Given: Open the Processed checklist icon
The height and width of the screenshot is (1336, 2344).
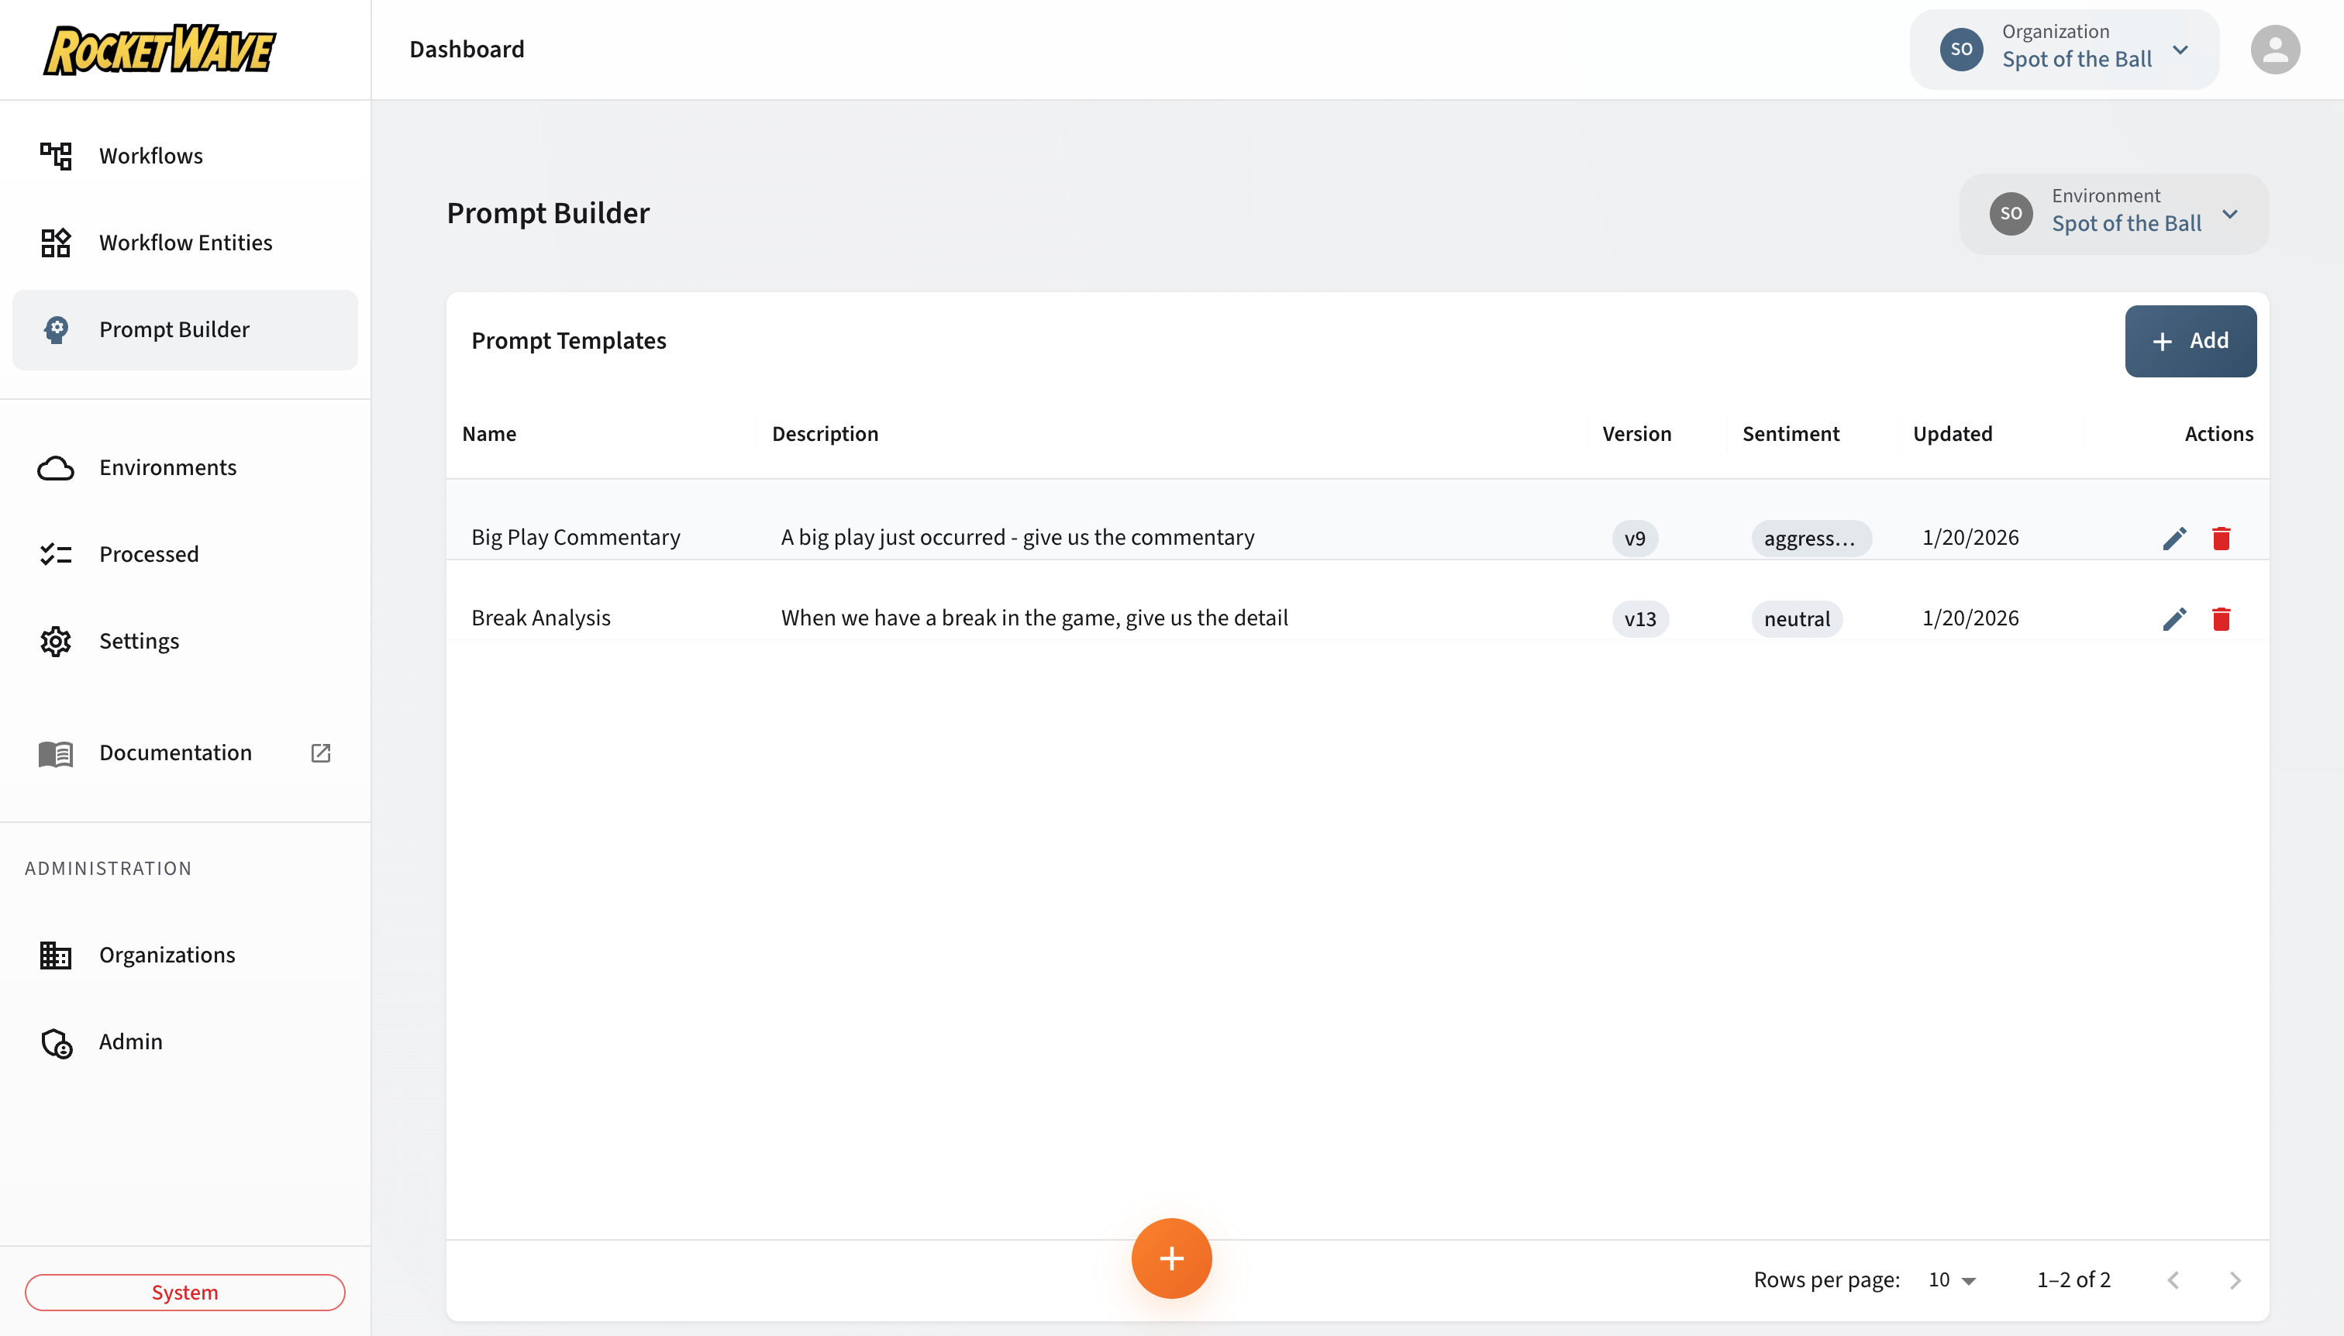Looking at the screenshot, I should (x=56, y=553).
